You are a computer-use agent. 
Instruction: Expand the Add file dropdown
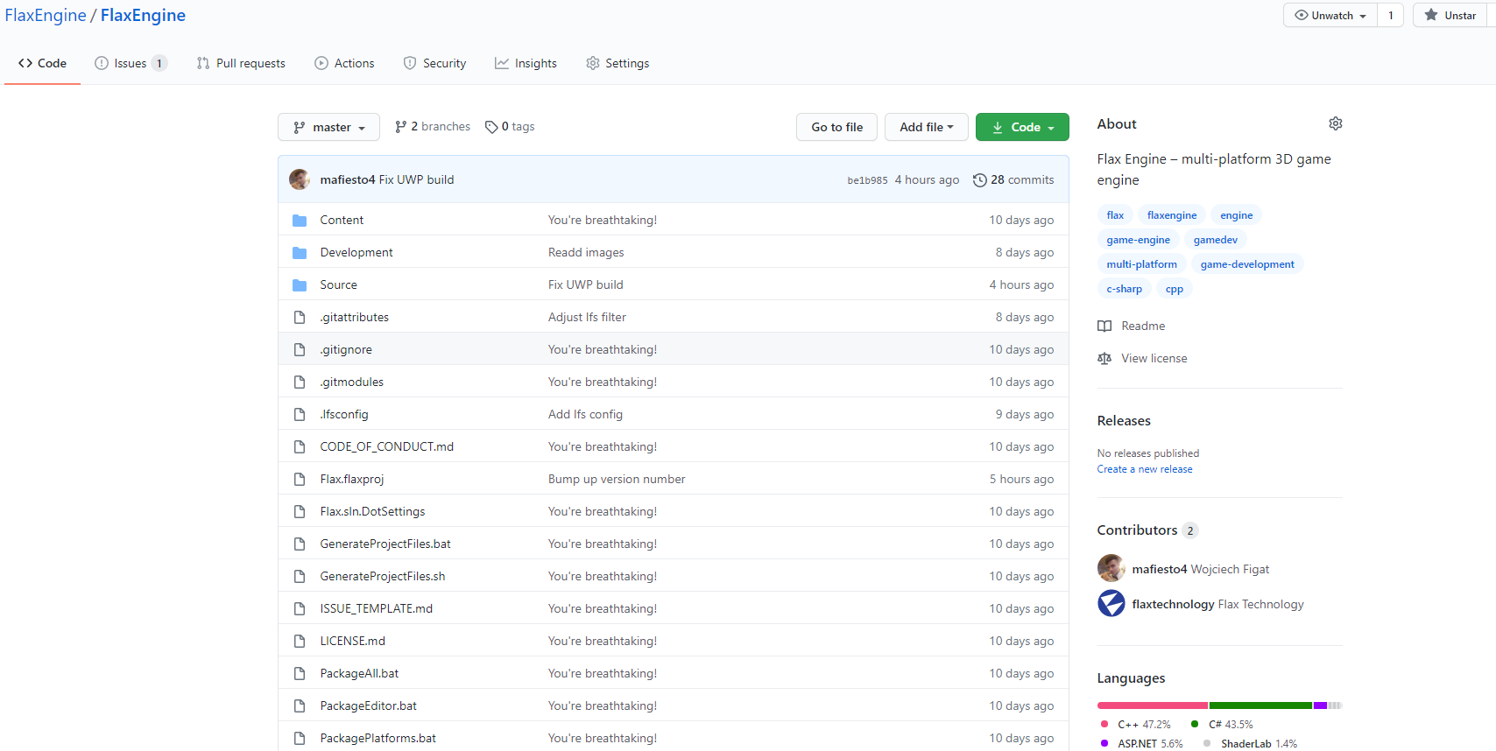926,127
